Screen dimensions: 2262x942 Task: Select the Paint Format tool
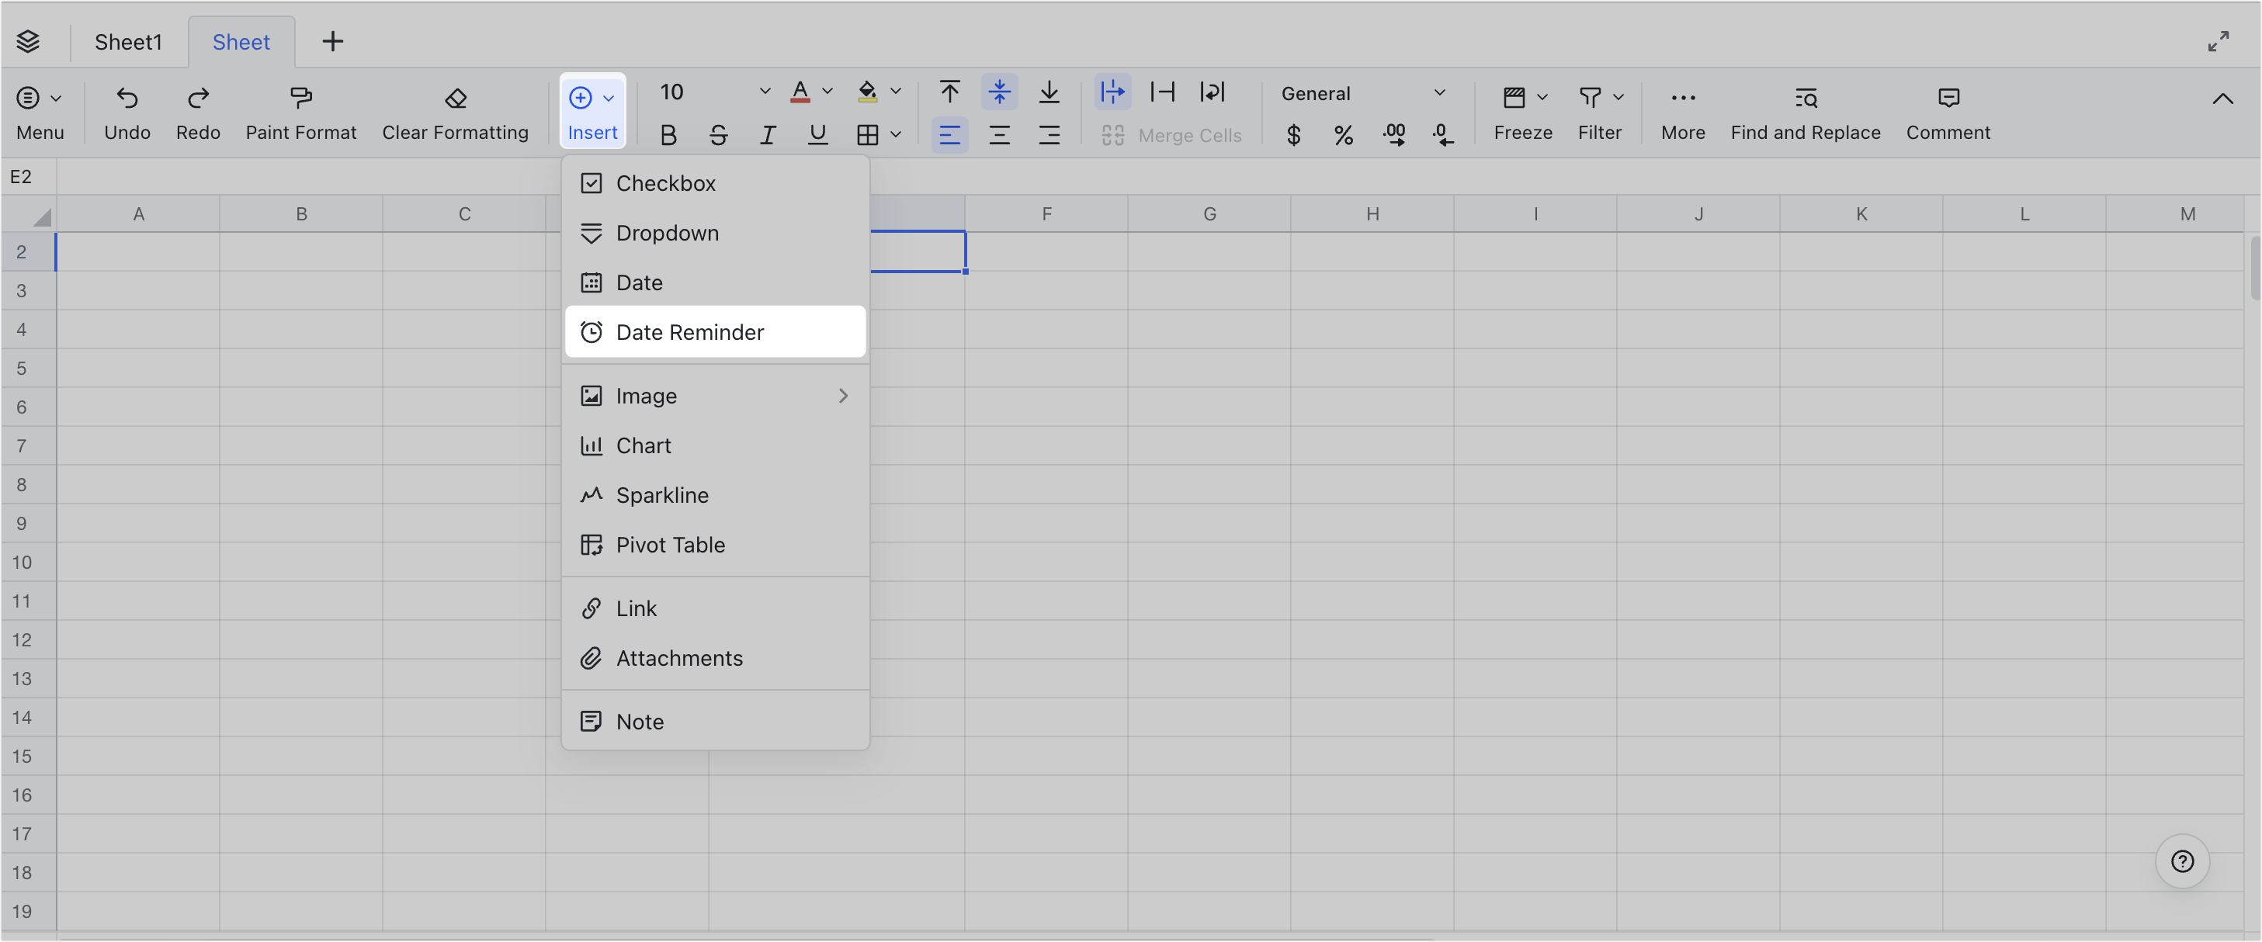301,113
